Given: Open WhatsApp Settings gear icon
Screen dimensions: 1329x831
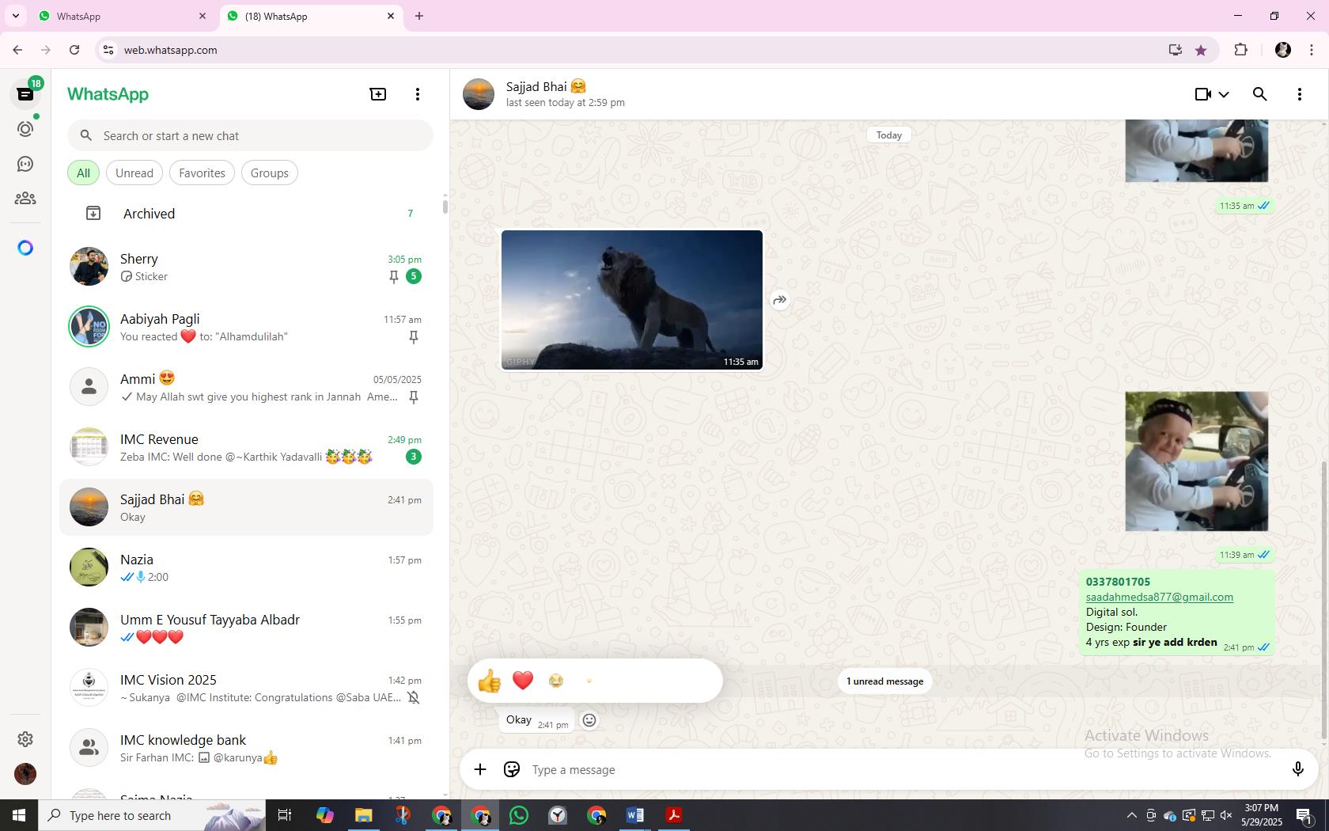Looking at the screenshot, I should point(25,739).
